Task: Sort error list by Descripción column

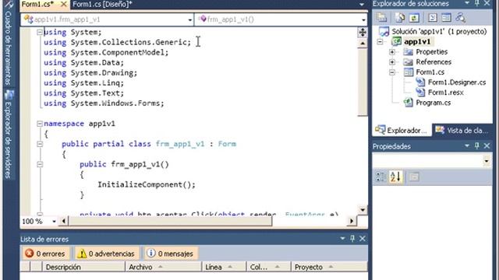Action: pos(83,267)
